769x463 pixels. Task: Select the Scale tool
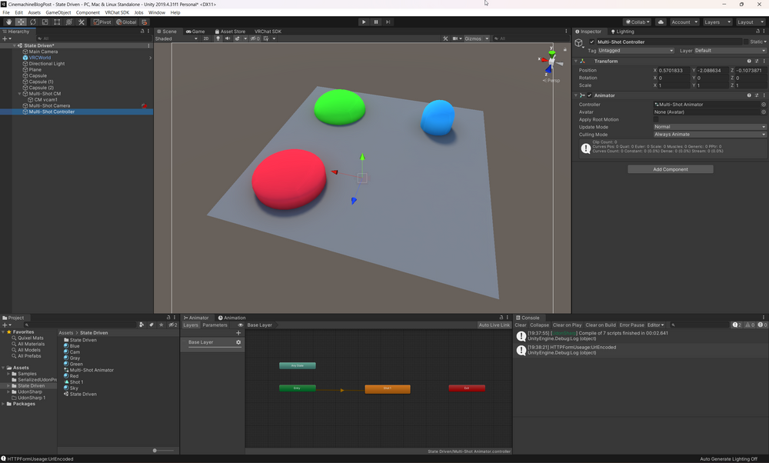[45, 22]
